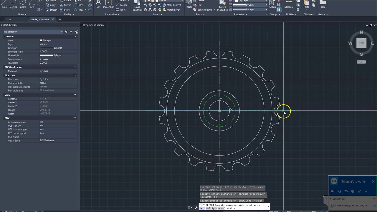Insert a Table annotation

coord(121,10)
